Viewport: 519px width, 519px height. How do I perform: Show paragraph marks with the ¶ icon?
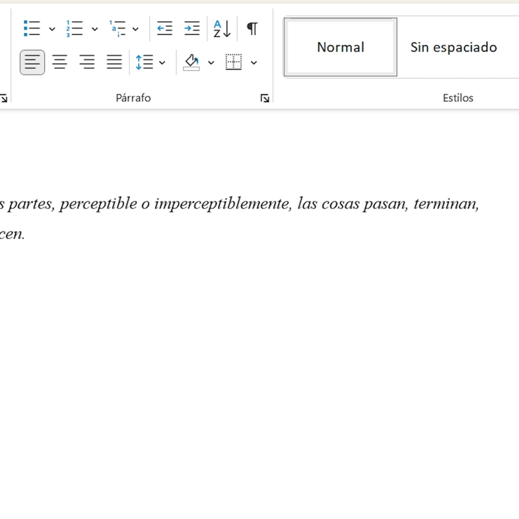tap(251, 29)
